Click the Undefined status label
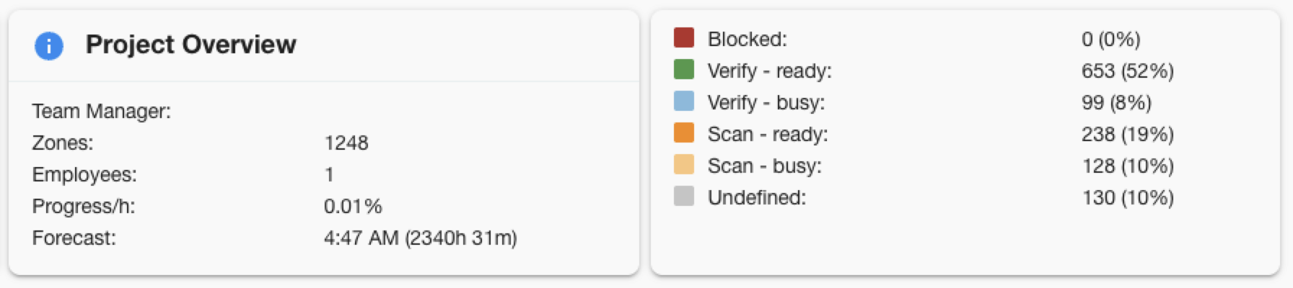This screenshot has width=1293, height=288. 756,197
